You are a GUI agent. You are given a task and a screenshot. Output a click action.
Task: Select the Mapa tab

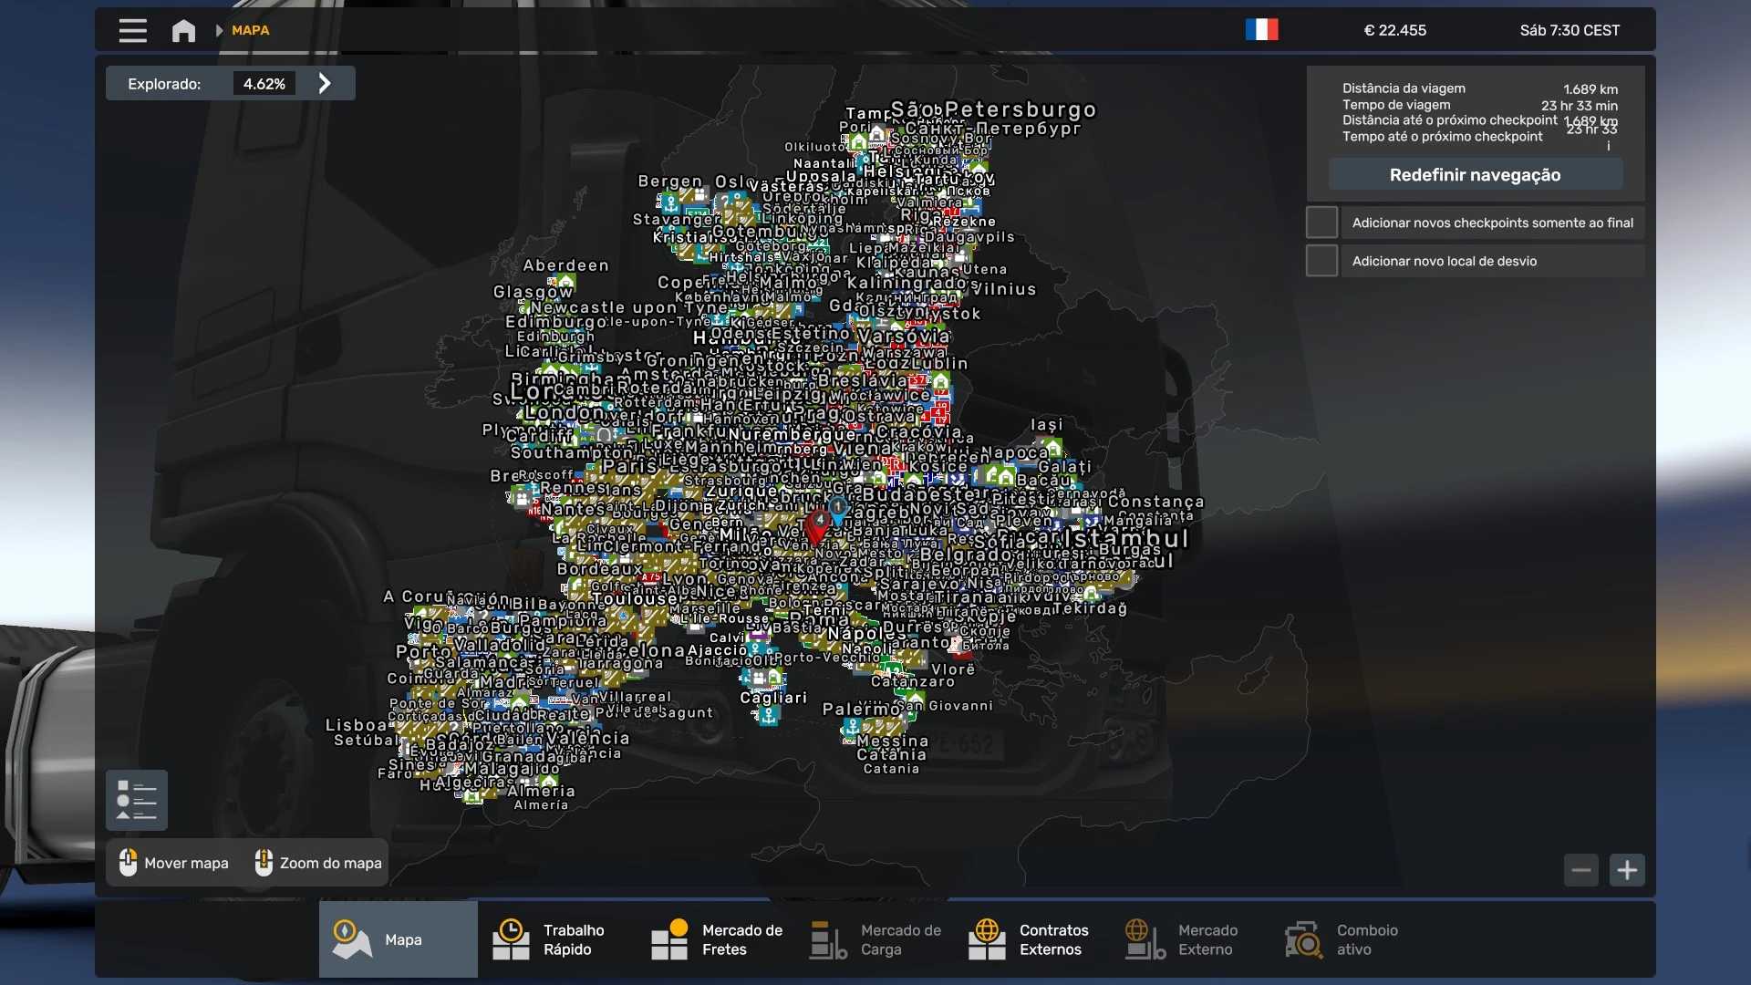click(398, 939)
